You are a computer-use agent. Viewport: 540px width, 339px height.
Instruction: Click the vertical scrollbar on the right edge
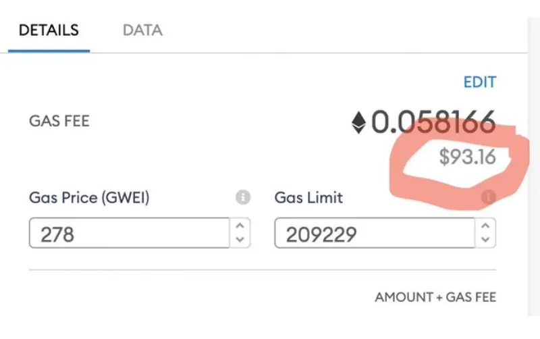[533, 169]
